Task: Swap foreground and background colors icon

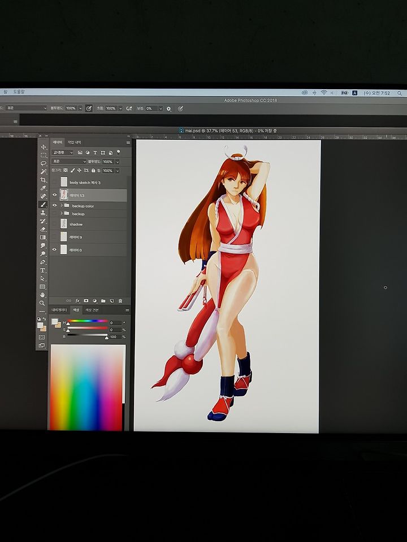Action: tap(44, 318)
